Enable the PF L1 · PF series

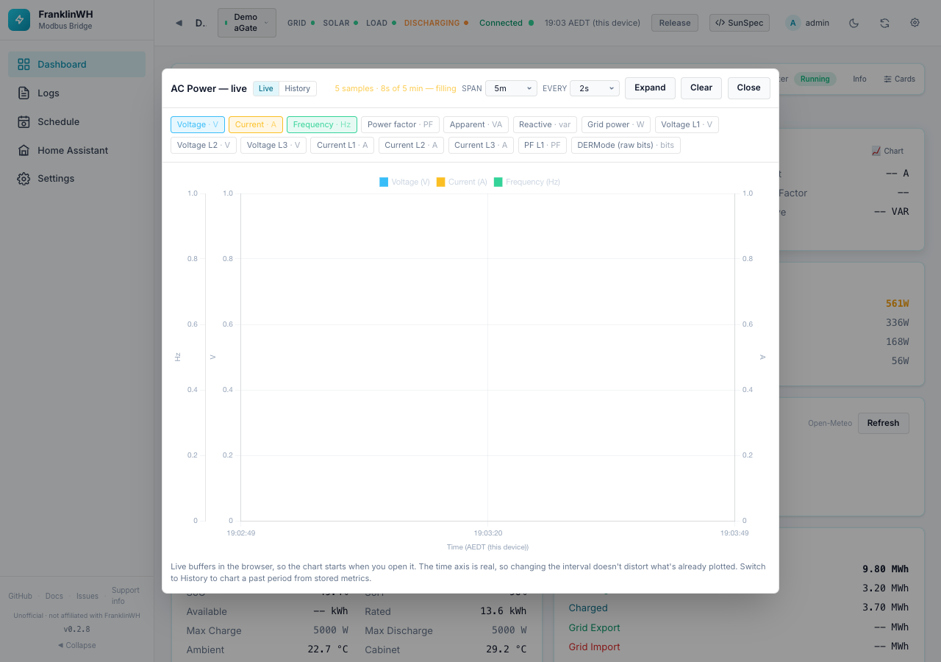(x=543, y=145)
